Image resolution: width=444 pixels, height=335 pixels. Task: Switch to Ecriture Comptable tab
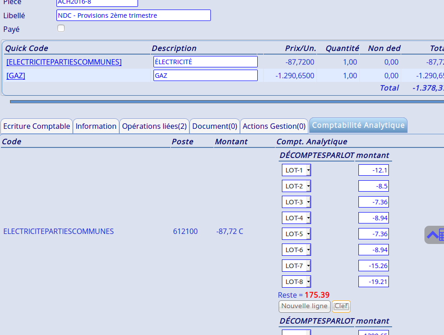36,126
